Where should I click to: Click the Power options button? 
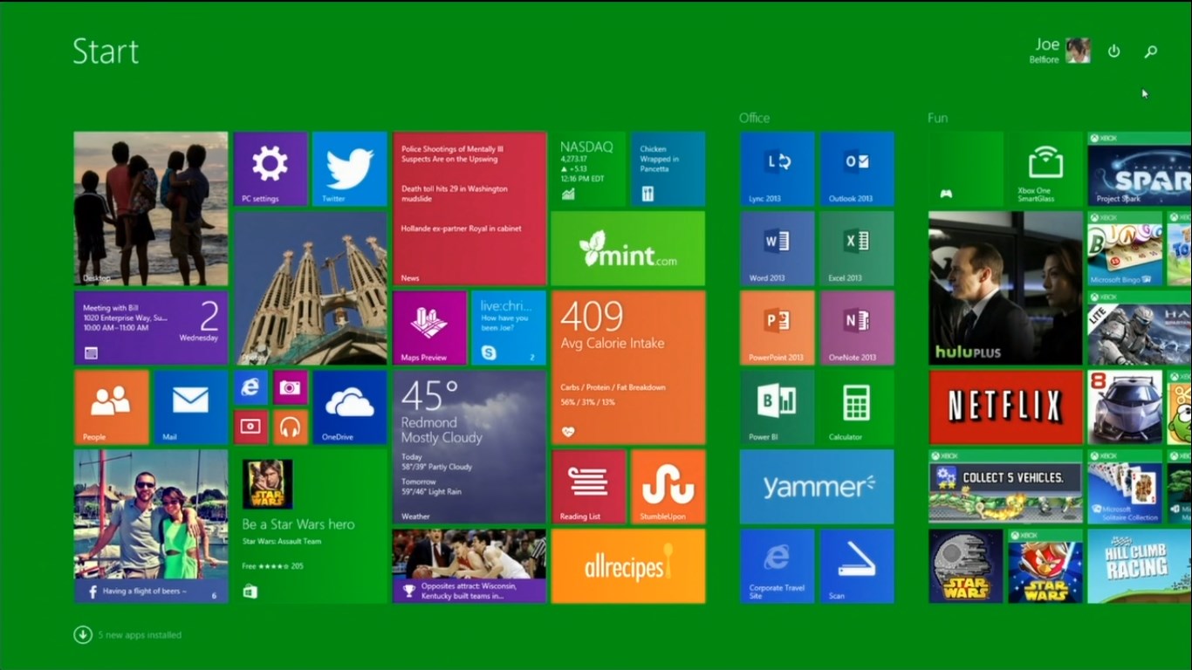coord(1113,51)
